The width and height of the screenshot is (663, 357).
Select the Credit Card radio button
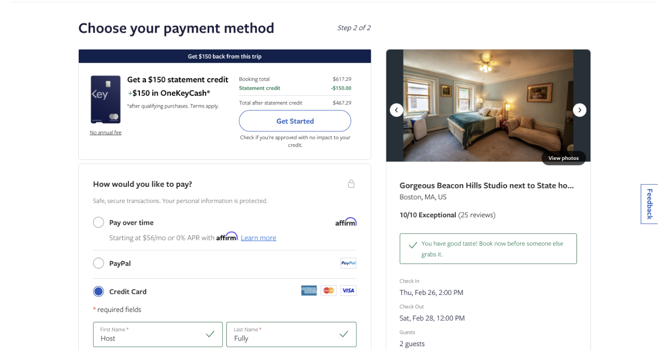coord(98,291)
